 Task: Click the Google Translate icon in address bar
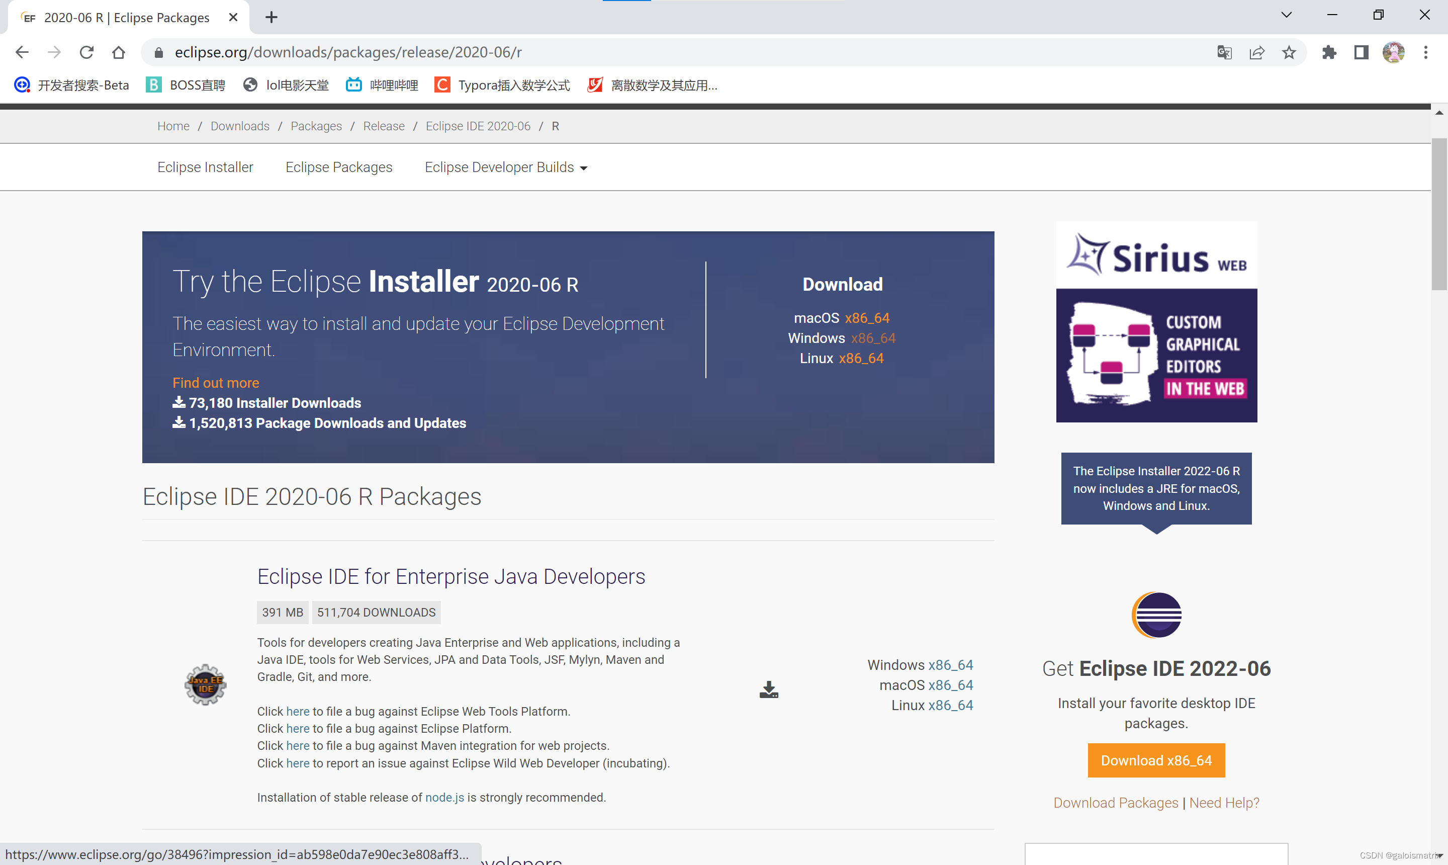point(1224,52)
